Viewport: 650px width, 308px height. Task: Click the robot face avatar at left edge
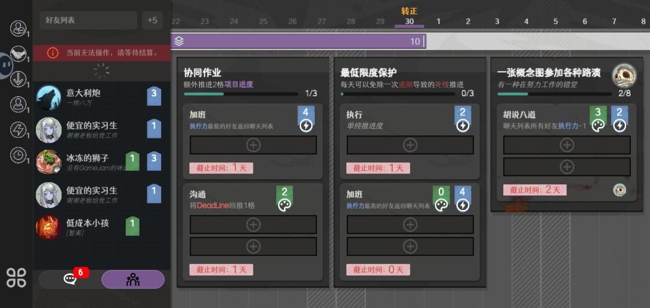pyautogui.click(x=6, y=66)
